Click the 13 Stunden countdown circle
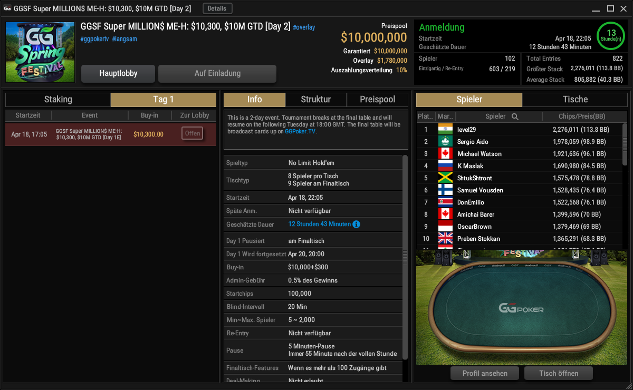 tap(611, 35)
